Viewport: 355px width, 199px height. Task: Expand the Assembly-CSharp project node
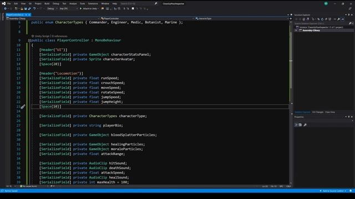pos(296,30)
